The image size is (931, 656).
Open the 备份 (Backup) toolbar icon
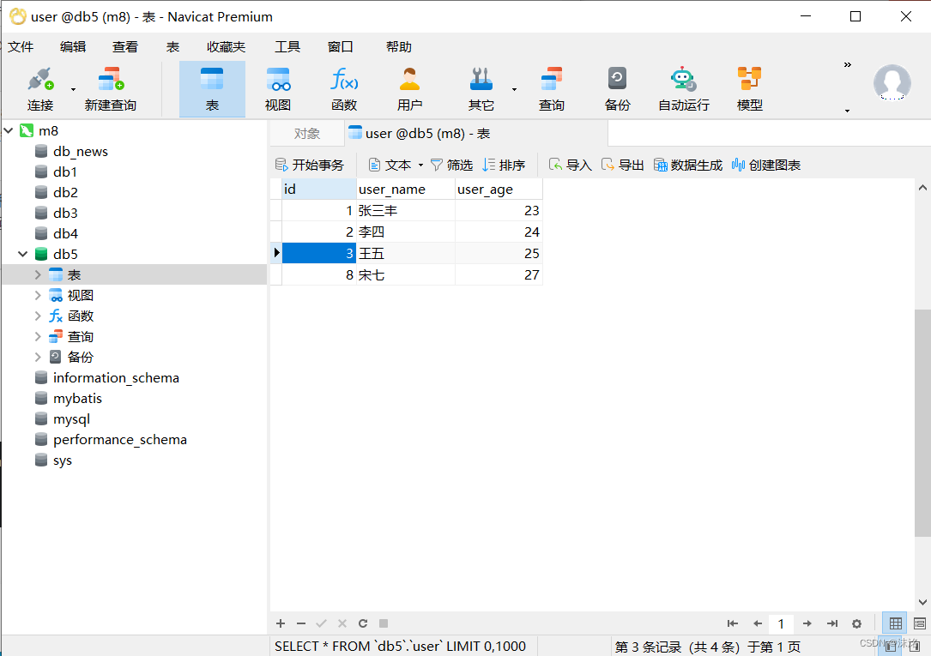[617, 88]
